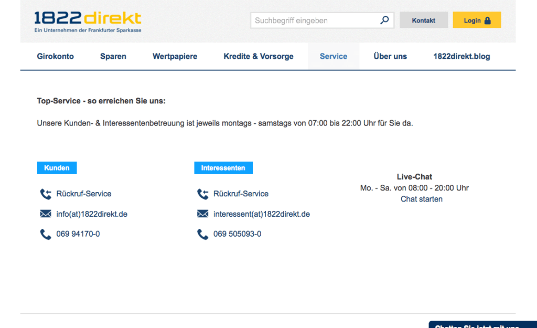
Task: Click 'Top-Service - so erreichen Sie uns:' heading
Action: pyautogui.click(x=101, y=101)
